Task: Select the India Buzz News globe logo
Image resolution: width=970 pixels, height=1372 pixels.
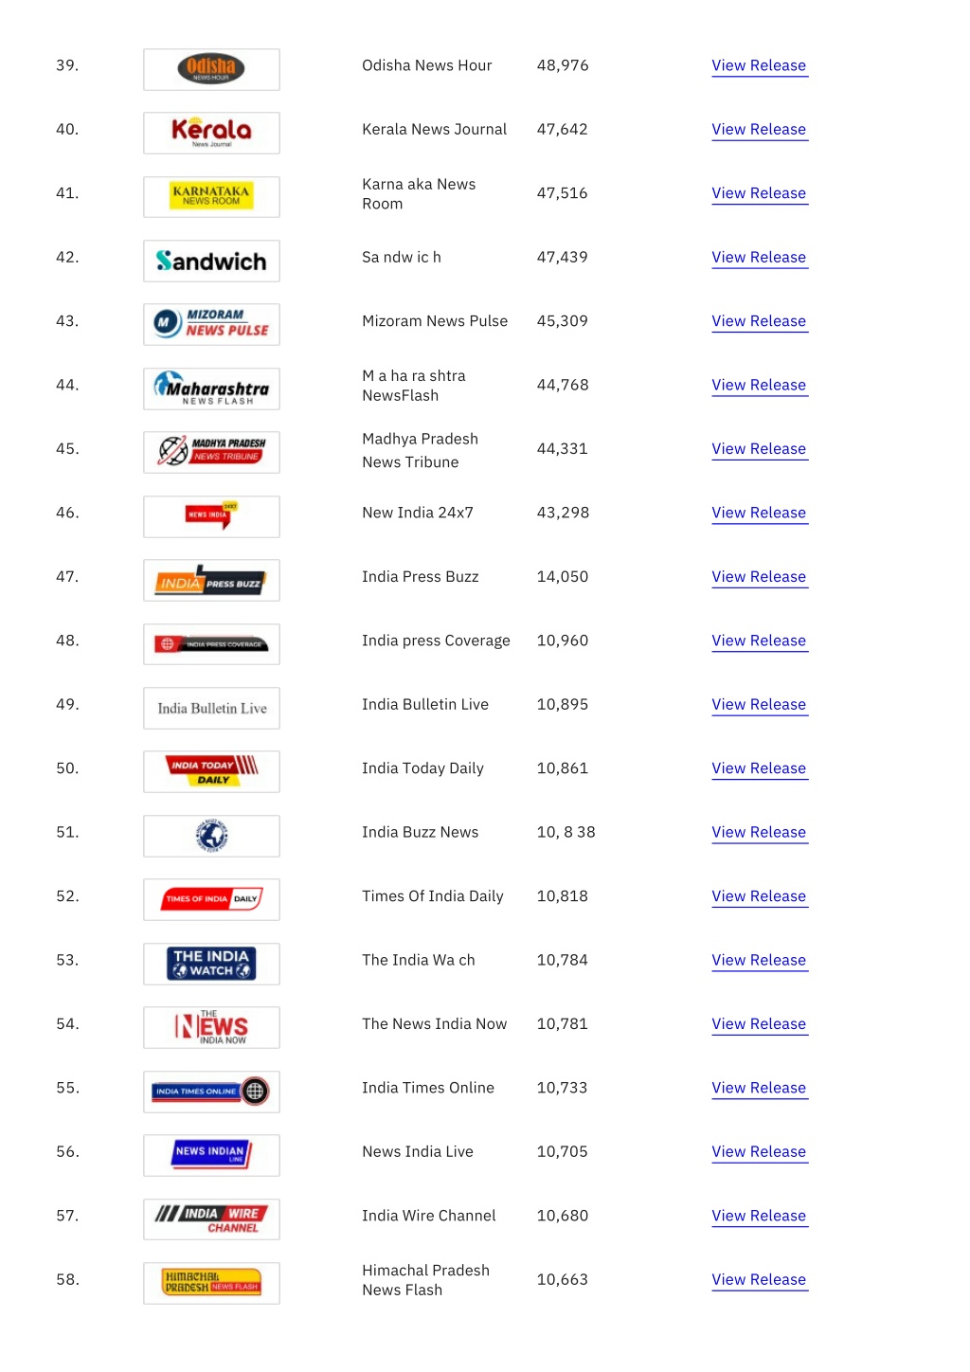Action: pyautogui.click(x=211, y=836)
